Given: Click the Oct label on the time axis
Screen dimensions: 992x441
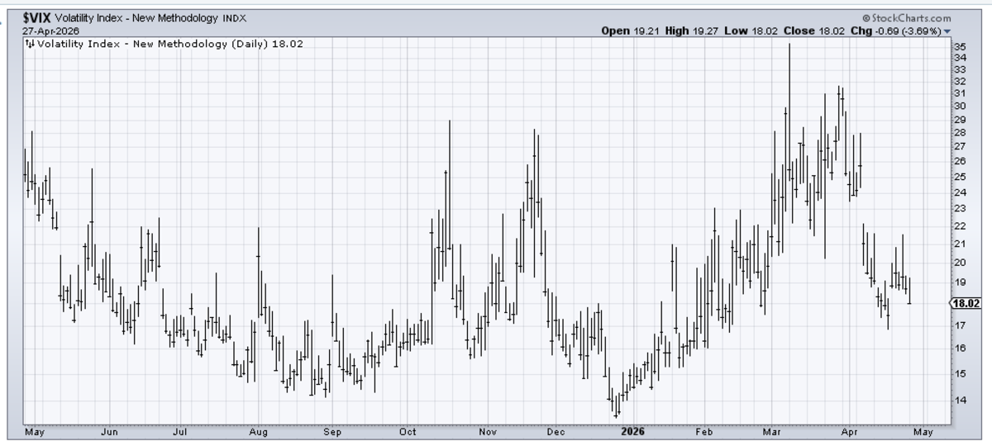Looking at the screenshot, I should coord(408,431).
